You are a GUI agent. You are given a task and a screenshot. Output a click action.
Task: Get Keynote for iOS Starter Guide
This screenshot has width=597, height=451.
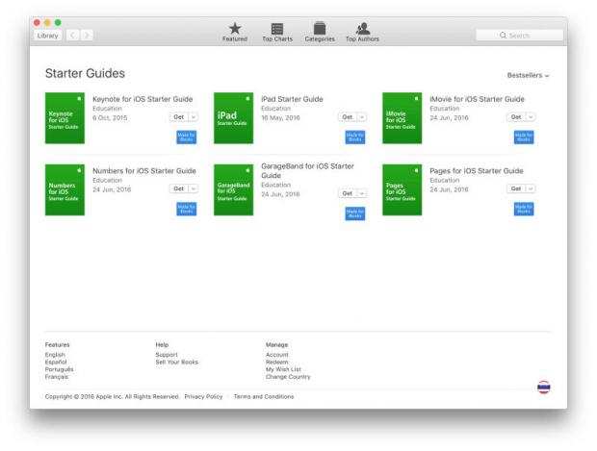pyautogui.click(x=179, y=117)
